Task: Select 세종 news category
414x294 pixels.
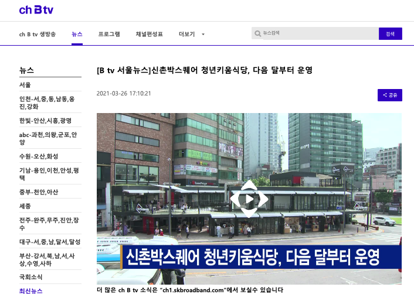Action: pyautogui.click(x=50, y=206)
